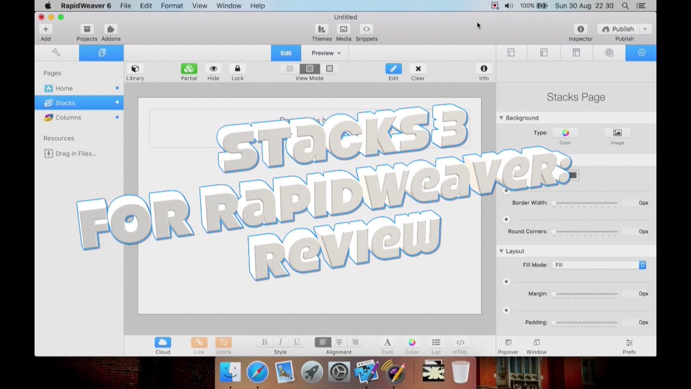This screenshot has width=691, height=389.
Task: Open the Projects window icon
Action: pos(86,29)
